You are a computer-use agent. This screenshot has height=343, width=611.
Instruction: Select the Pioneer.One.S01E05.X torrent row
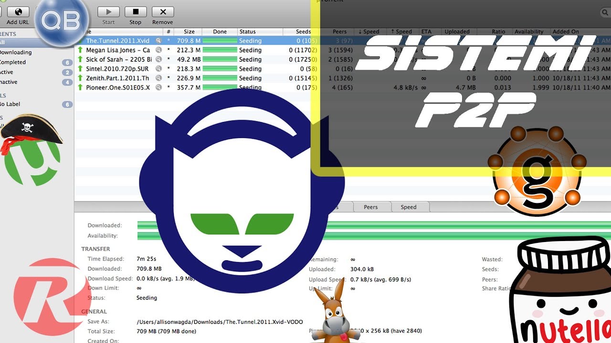(342, 88)
